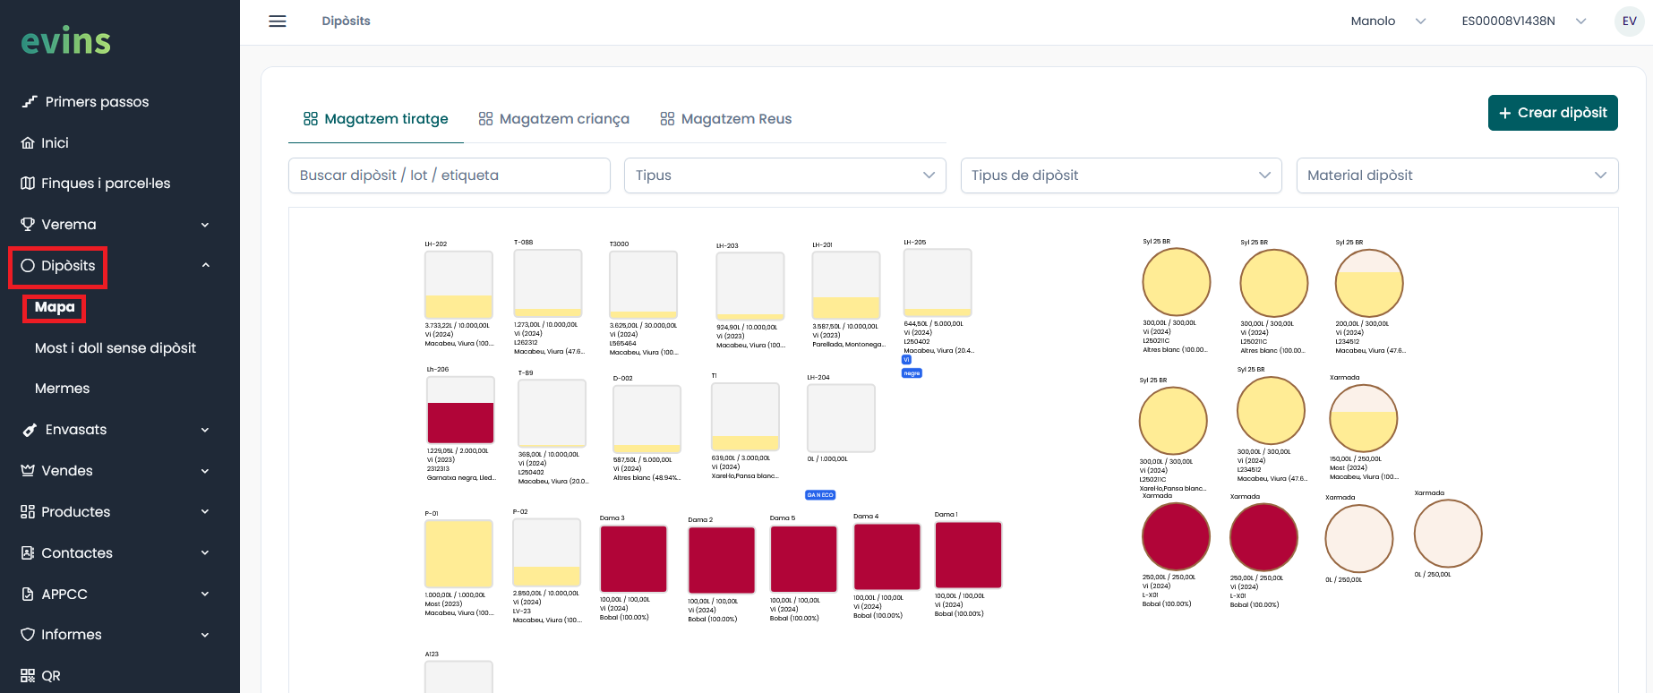Screen dimensions: 1653x693
Task: Click the GA N ECO badge
Action: click(x=820, y=495)
